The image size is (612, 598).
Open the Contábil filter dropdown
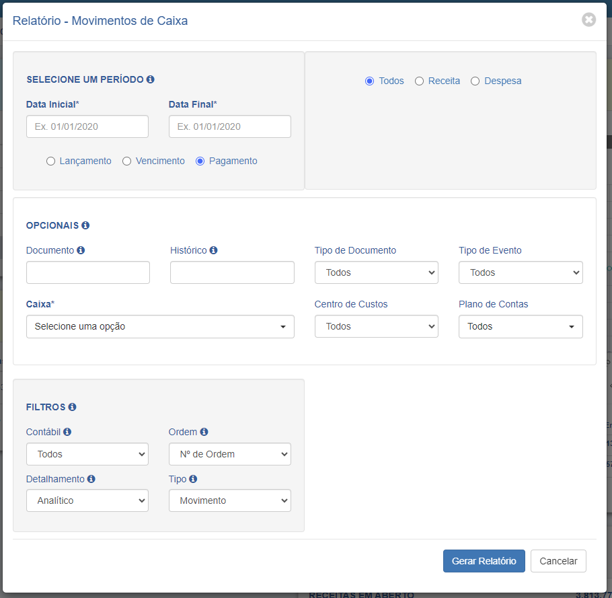[x=87, y=454]
